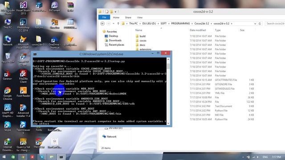Click File Explorer back arrow
The height and width of the screenshot is (160, 285).
tap(102, 24)
